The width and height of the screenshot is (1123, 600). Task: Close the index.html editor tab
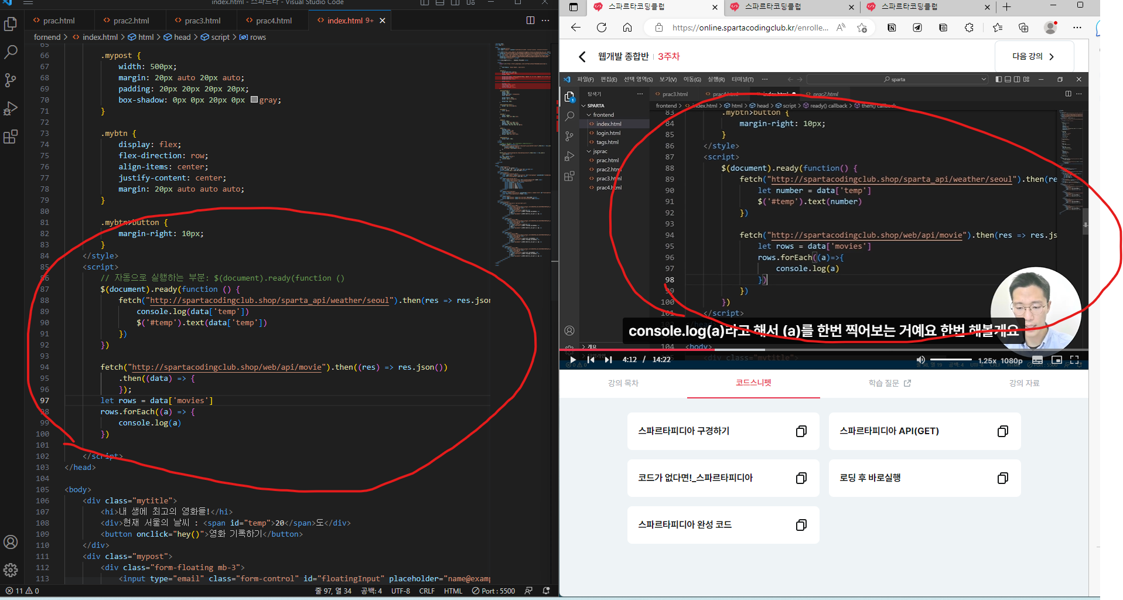click(x=383, y=21)
